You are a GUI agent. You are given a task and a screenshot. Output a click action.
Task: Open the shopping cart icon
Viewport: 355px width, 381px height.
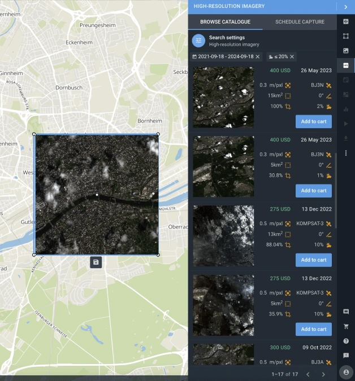click(346, 327)
